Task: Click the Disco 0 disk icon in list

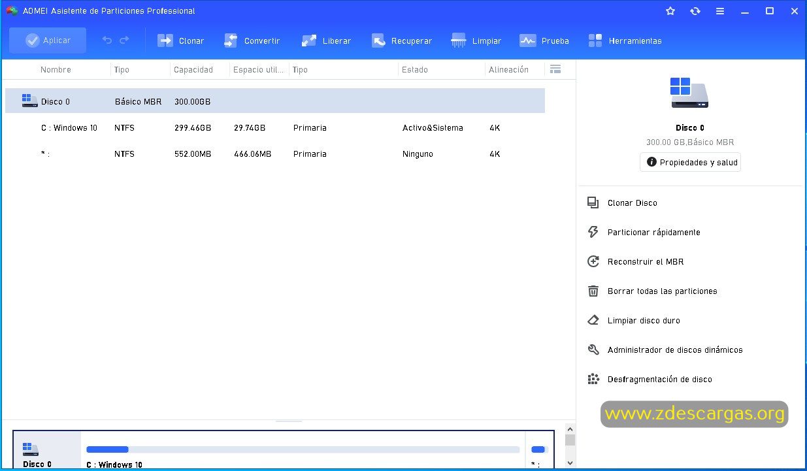Action: pos(29,101)
